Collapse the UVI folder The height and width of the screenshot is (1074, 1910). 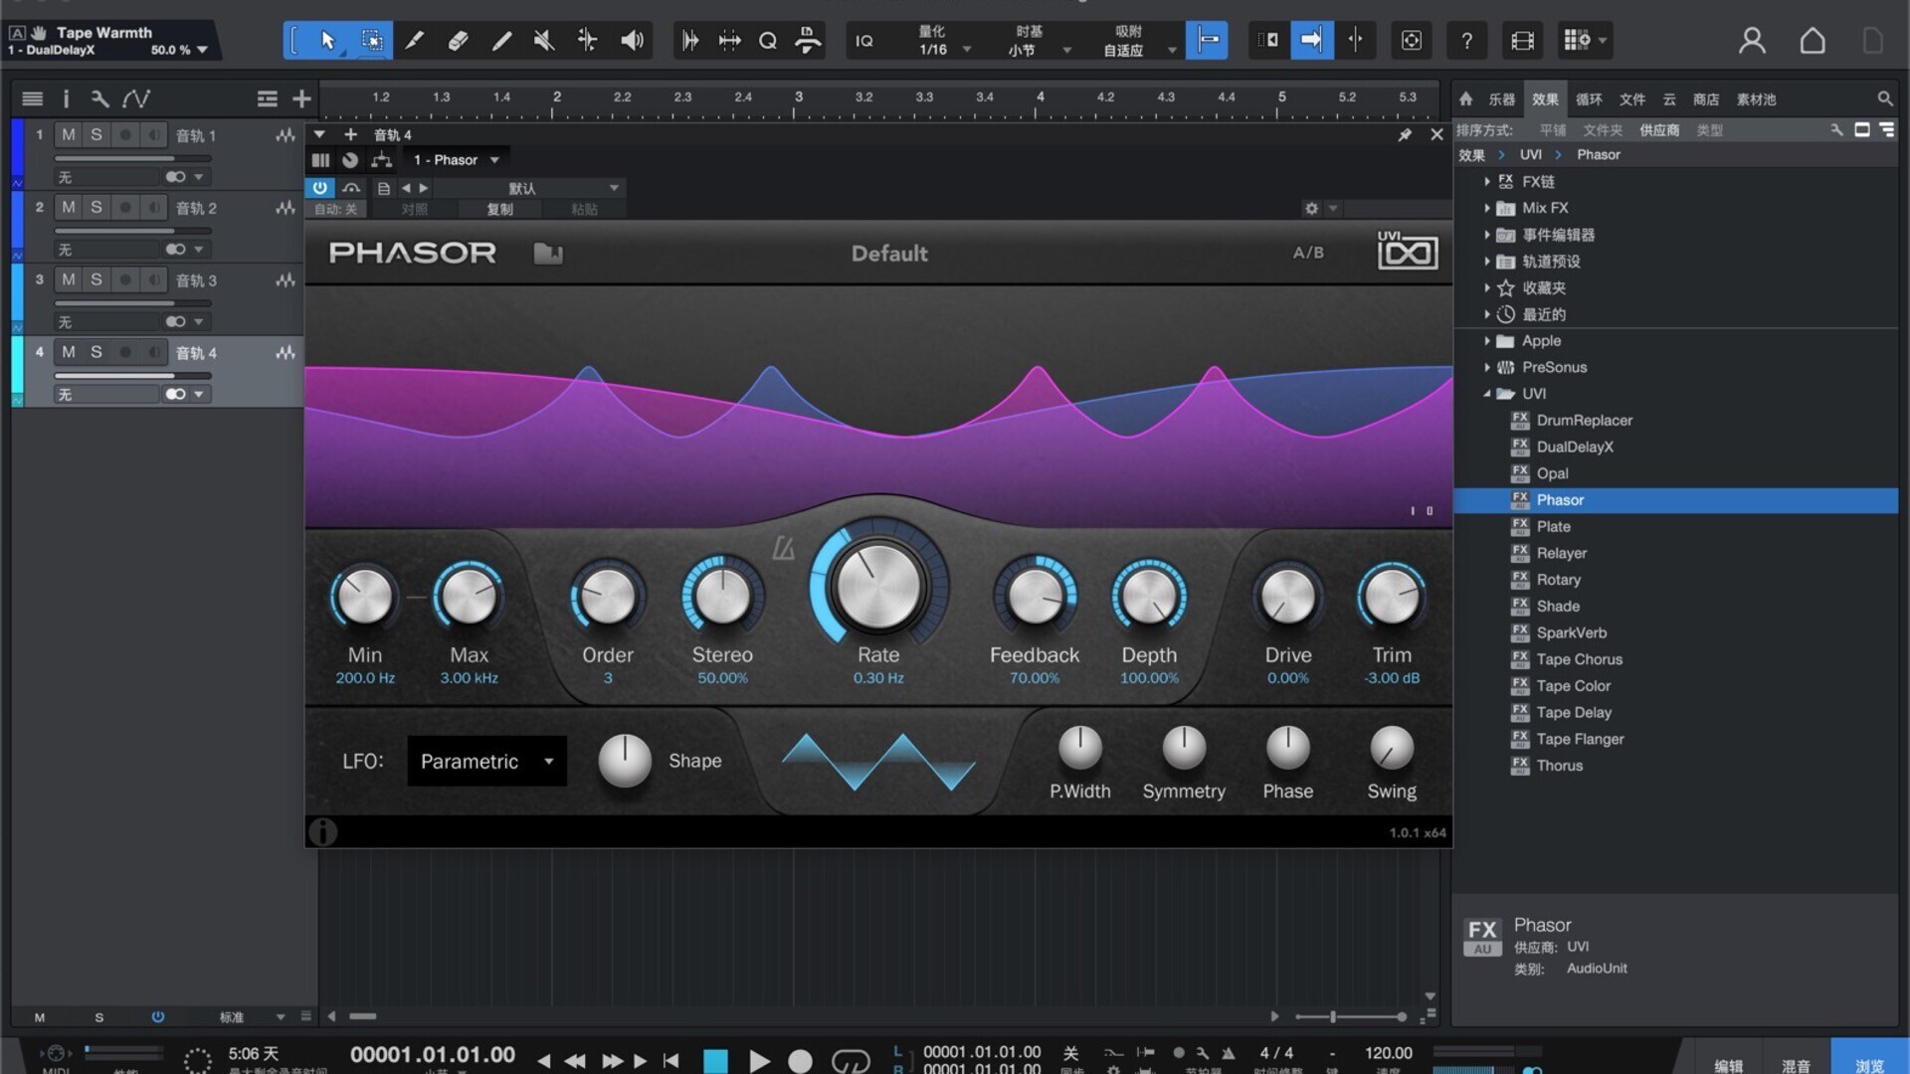tap(1486, 394)
